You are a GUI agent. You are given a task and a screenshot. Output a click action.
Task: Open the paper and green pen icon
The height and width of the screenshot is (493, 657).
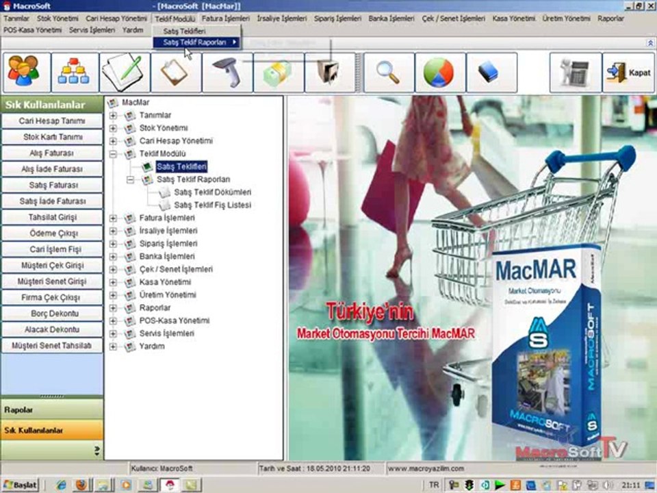(125, 73)
